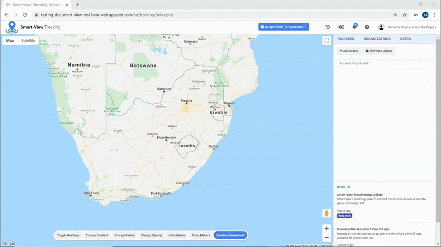This screenshot has height=247, width=441.
Task: Open the Google Terms of Use link
Action: point(325,246)
